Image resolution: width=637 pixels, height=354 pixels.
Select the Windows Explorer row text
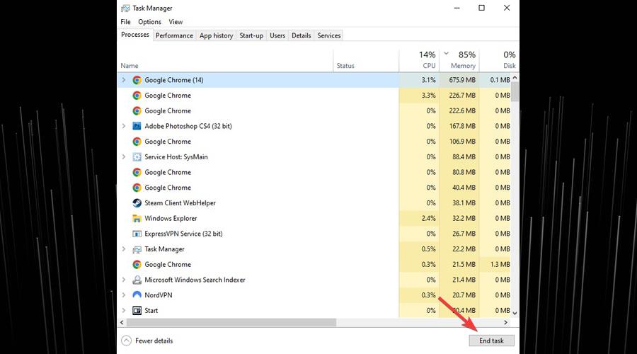(171, 218)
